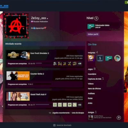Open Jogados recentemente link
128x128 pixels.
(61, 113)
